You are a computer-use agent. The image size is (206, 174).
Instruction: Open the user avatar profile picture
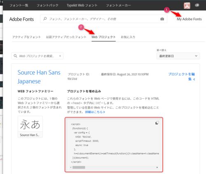(x=187, y=6)
